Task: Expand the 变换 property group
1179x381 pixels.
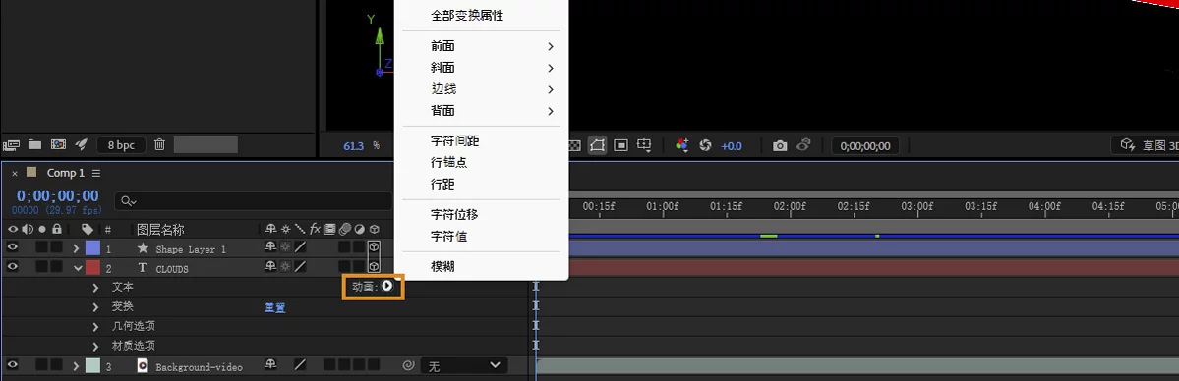Action: coord(95,306)
